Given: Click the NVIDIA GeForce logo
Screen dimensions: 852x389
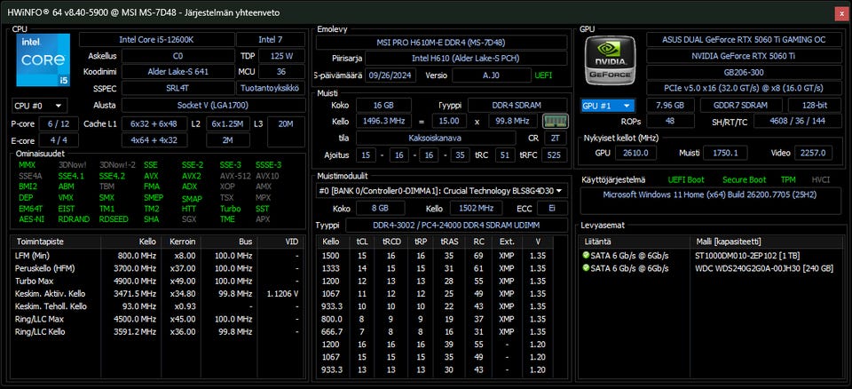Looking at the screenshot, I should [x=610, y=60].
